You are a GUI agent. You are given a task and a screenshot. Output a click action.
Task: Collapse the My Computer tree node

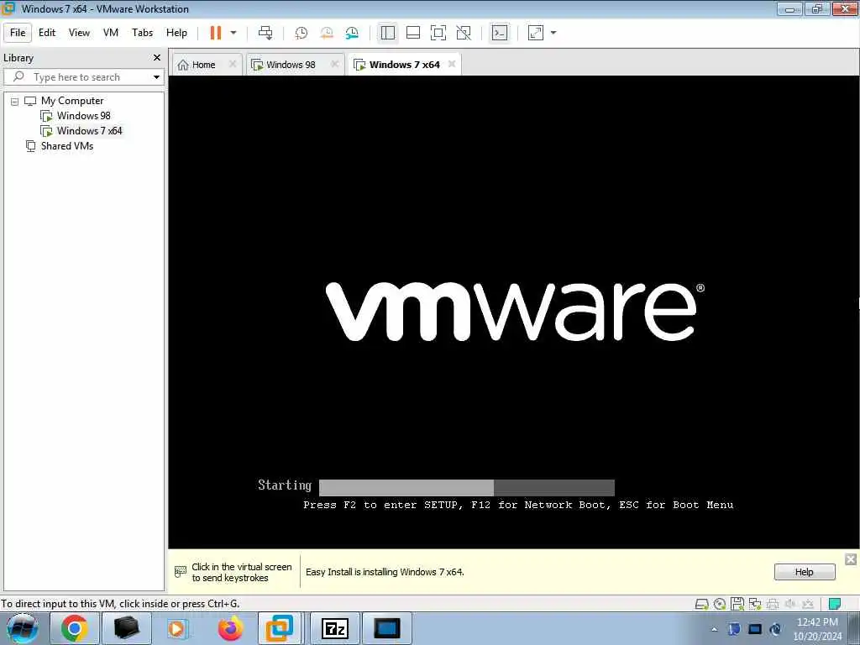pos(15,102)
